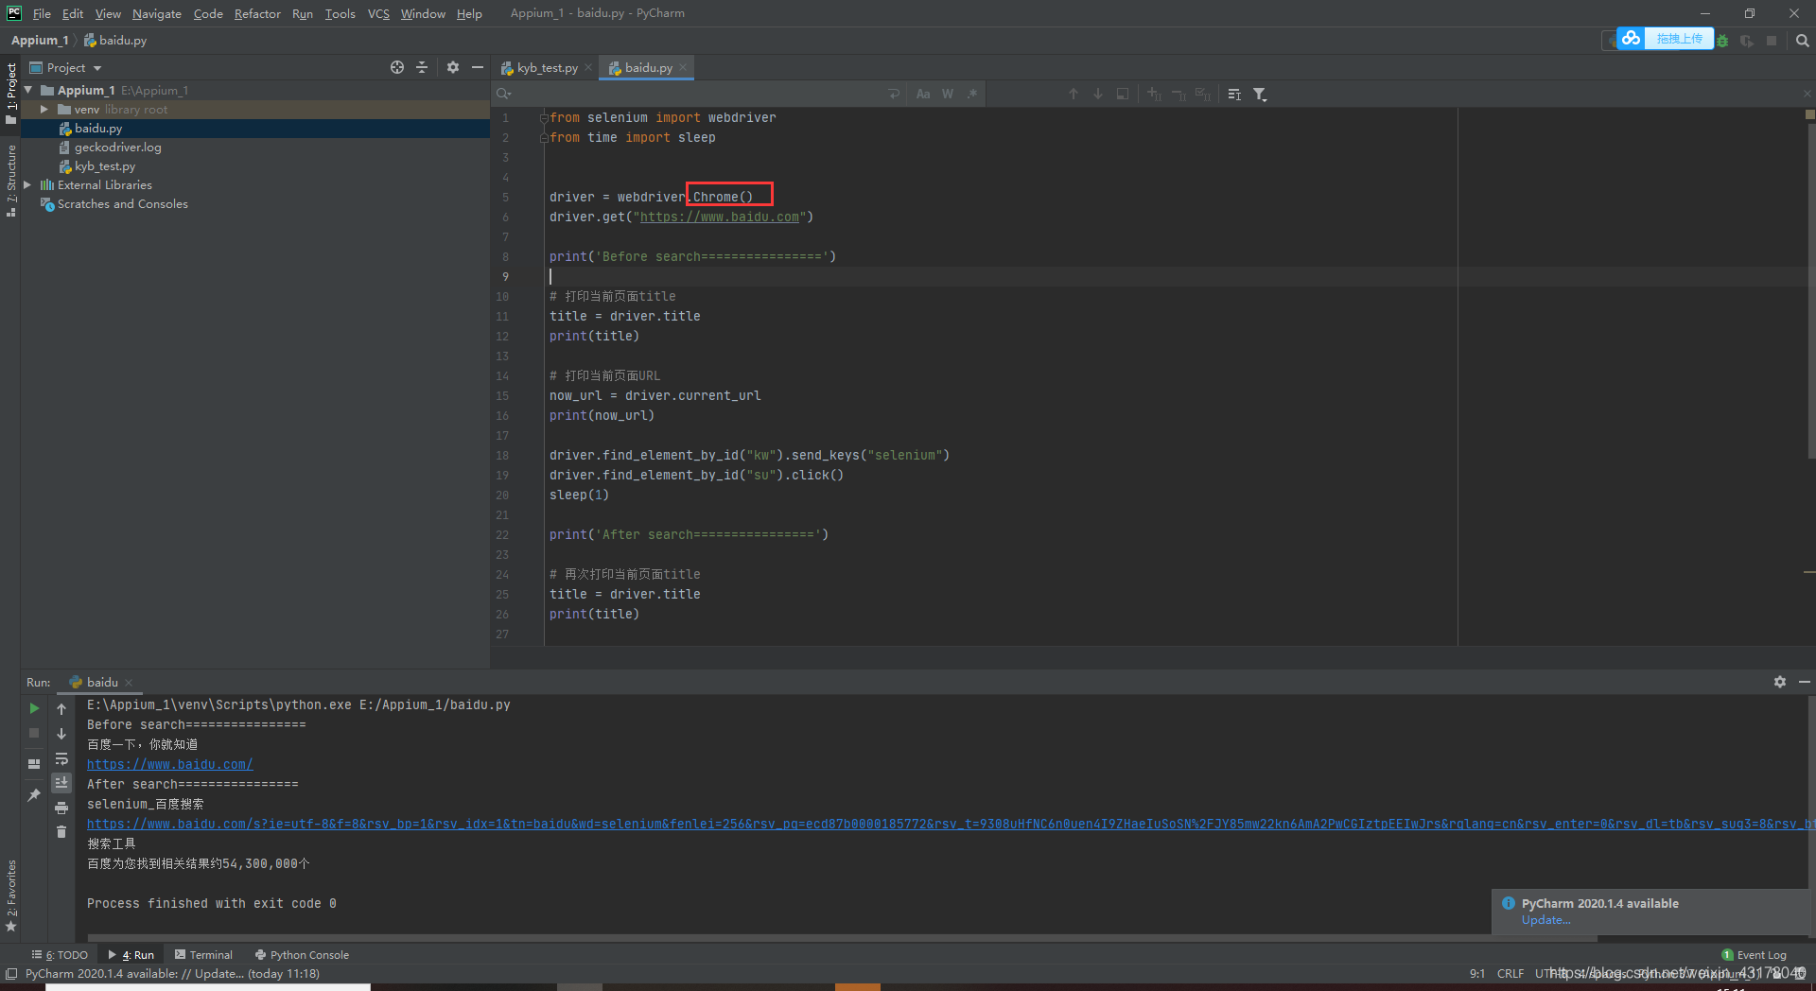
Task: Click locate-file crosshair icon in Project panel
Action: pos(397,67)
